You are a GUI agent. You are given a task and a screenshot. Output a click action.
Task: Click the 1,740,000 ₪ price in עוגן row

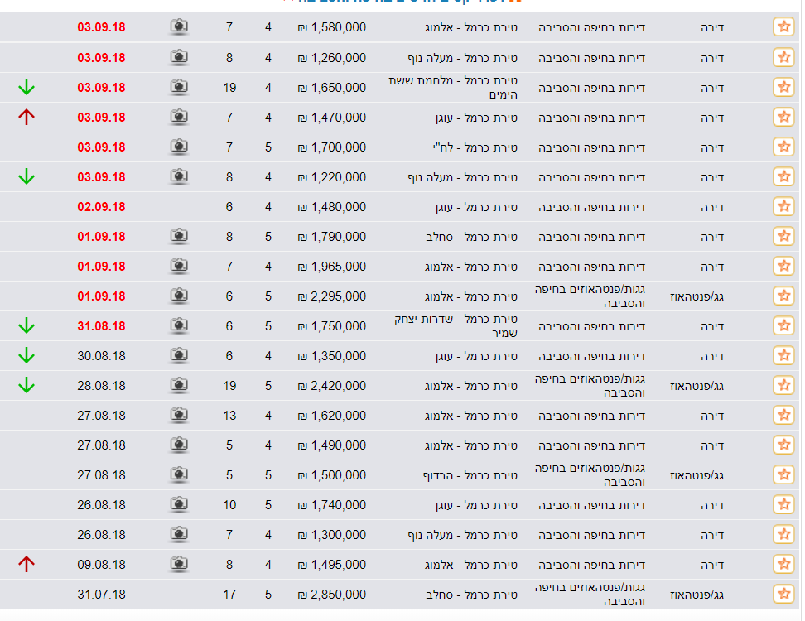pyautogui.click(x=332, y=505)
